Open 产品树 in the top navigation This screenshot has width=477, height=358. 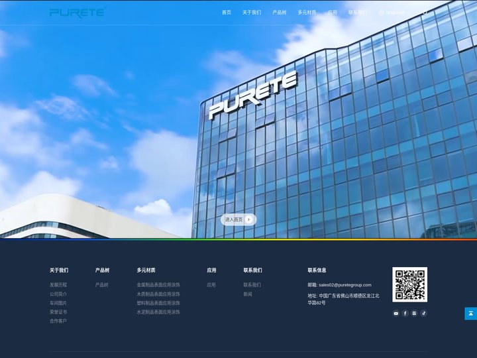coord(280,13)
